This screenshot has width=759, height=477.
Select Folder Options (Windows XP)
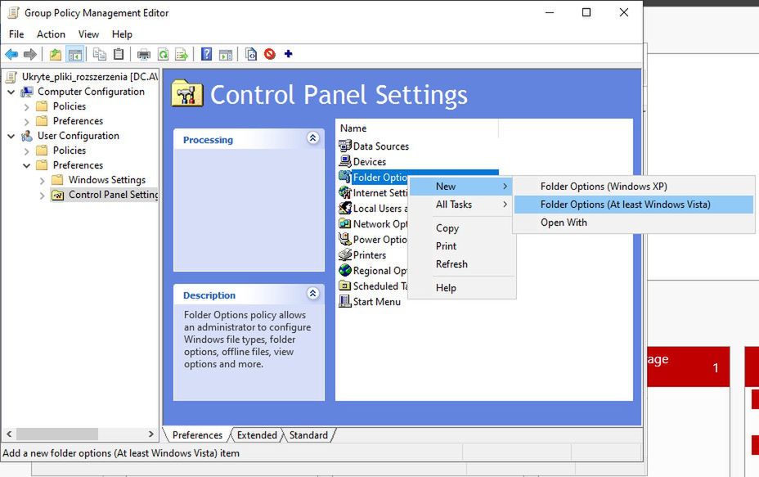click(x=634, y=187)
